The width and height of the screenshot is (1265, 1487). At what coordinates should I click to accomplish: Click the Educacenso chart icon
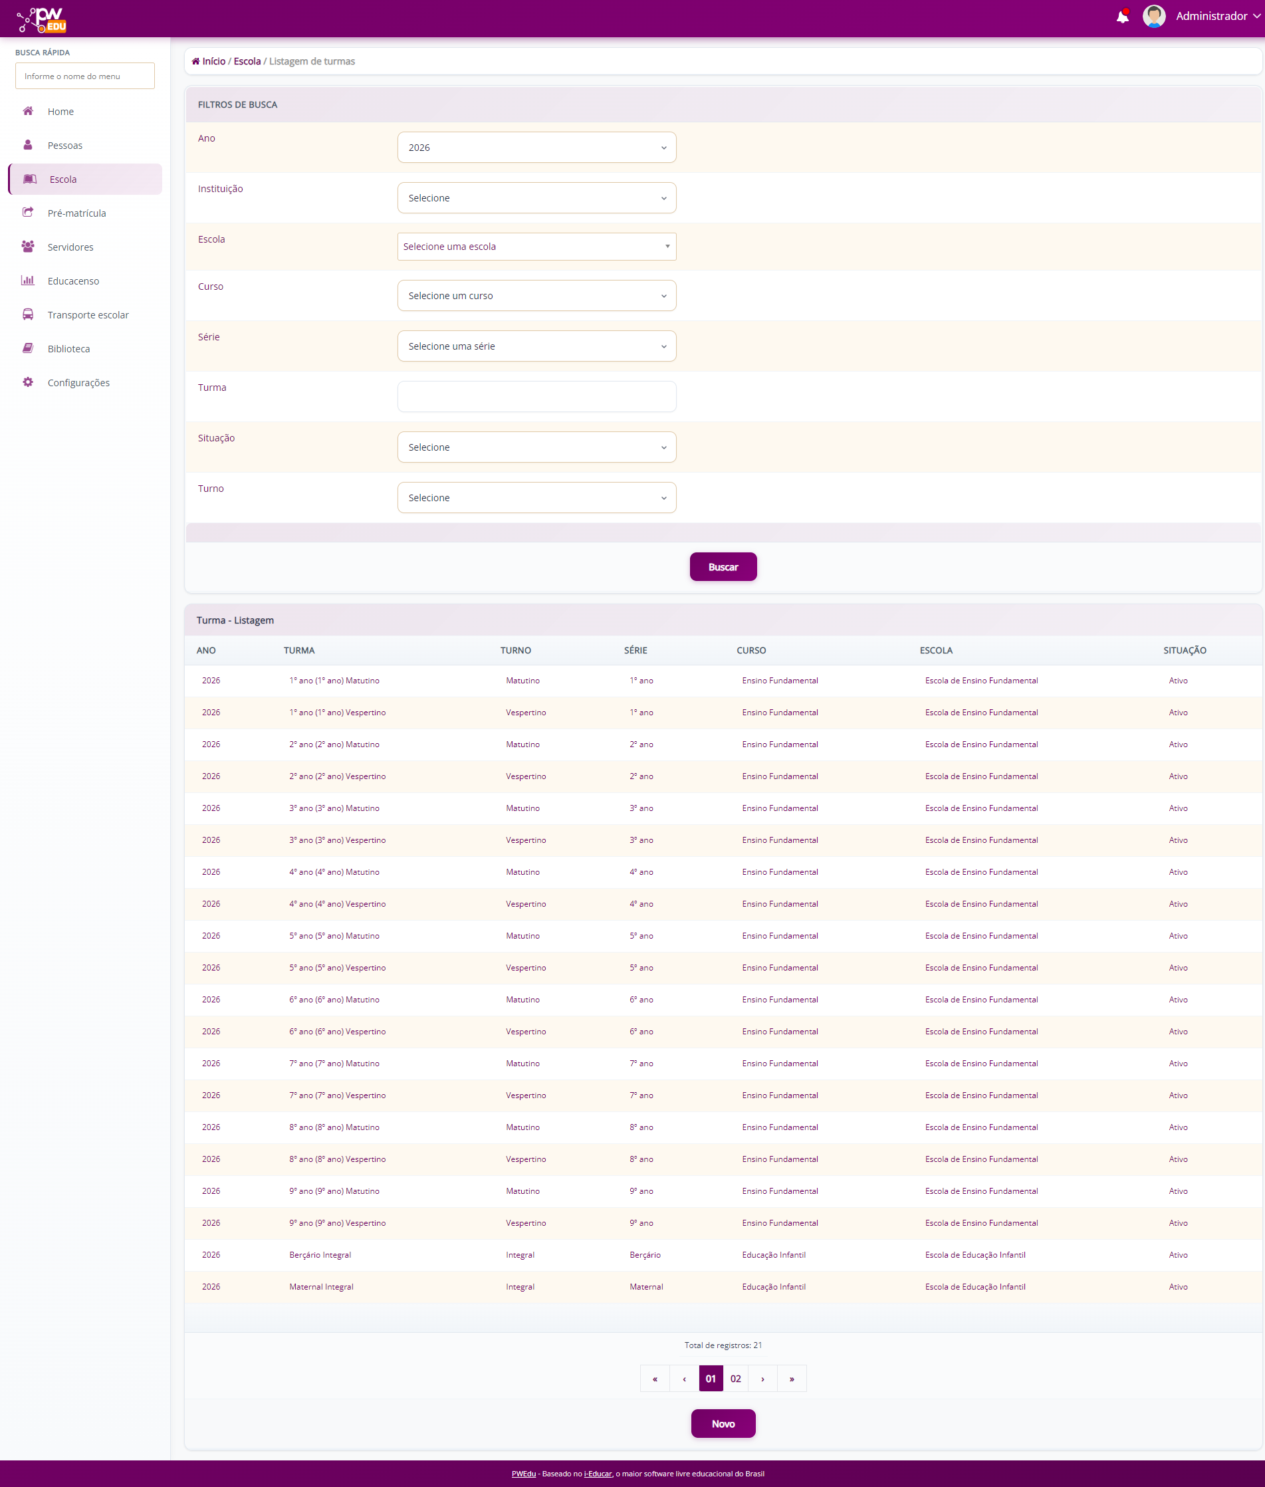coord(28,281)
